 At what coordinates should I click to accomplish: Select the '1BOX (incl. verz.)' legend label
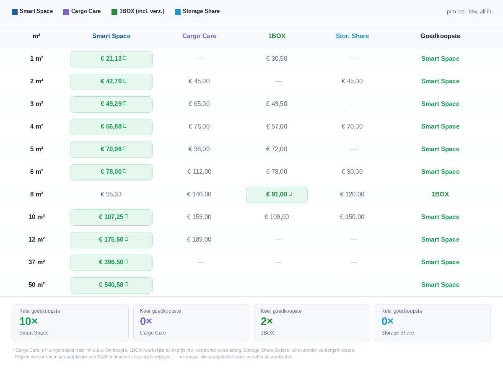(x=142, y=11)
